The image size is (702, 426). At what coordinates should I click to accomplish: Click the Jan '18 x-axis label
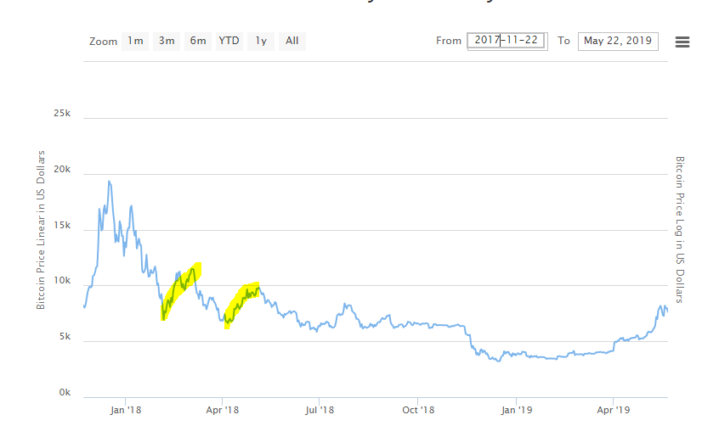[126, 410]
